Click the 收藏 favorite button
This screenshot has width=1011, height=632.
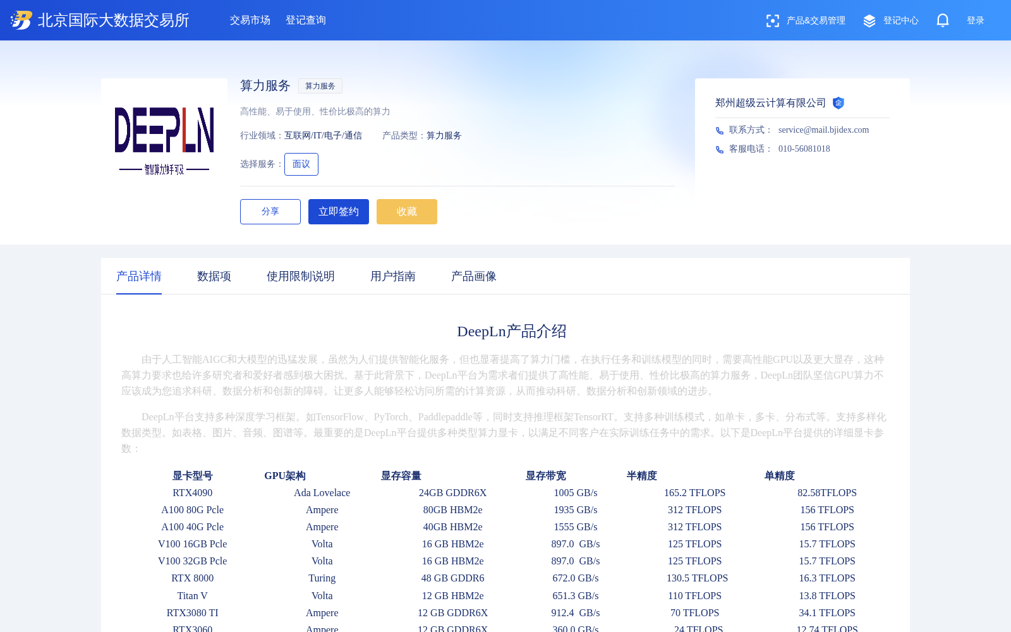point(407,212)
